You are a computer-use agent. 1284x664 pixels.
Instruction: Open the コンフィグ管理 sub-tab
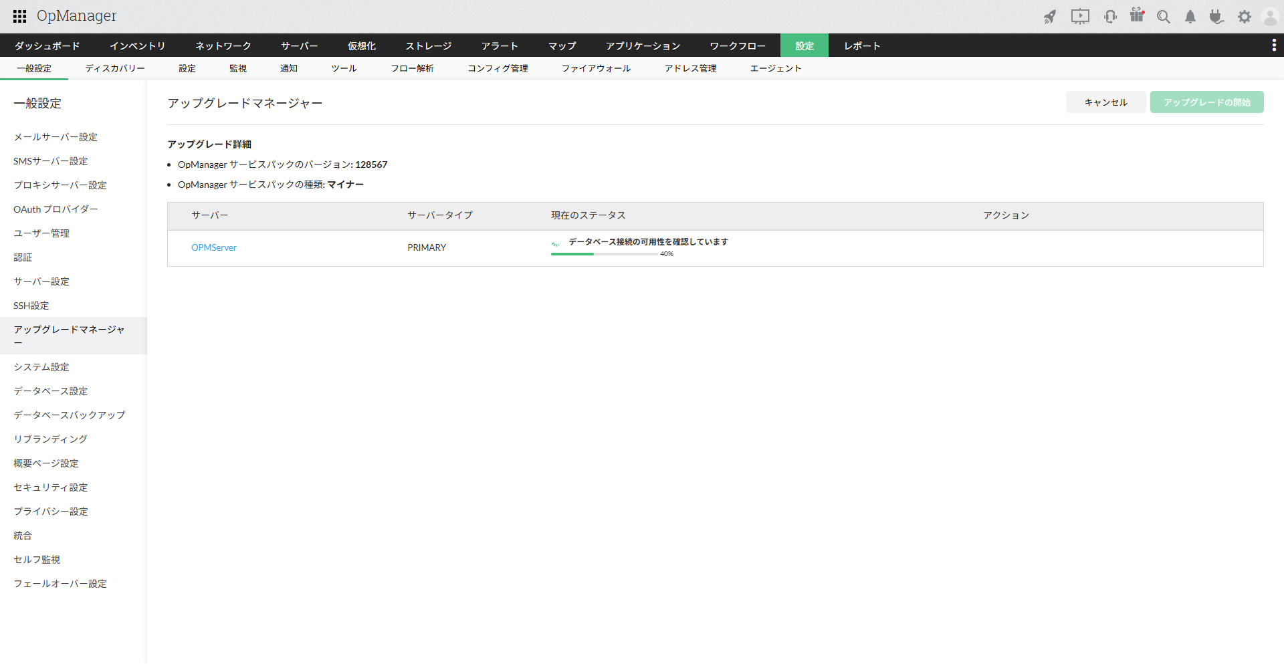point(498,68)
